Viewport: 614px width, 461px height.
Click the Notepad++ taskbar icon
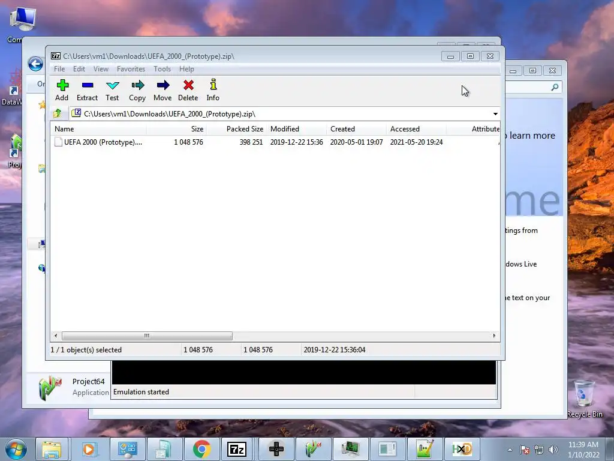pos(425,449)
